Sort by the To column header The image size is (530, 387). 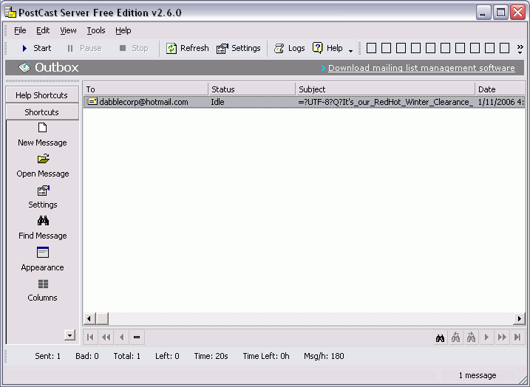[146, 89]
